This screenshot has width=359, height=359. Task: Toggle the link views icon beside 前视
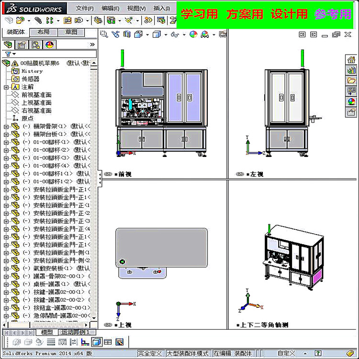pos(108,174)
